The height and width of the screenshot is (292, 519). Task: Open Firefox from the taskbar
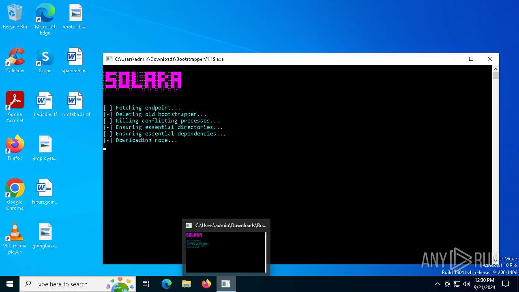pos(206,284)
